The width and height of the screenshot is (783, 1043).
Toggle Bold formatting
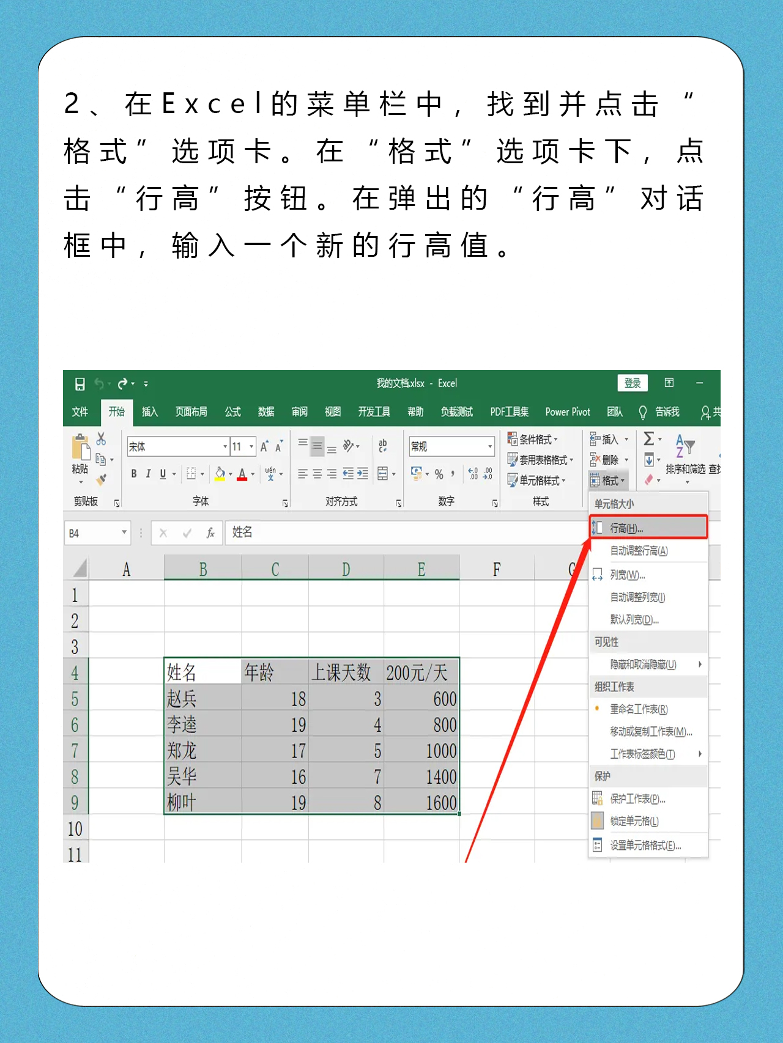tap(134, 474)
